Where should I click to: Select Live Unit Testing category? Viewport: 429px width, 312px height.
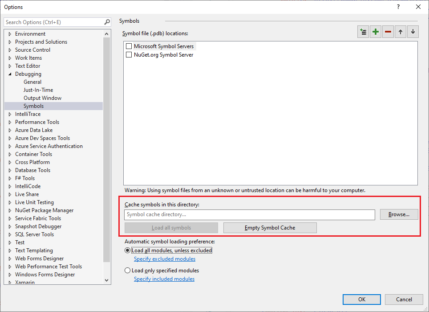click(x=34, y=202)
